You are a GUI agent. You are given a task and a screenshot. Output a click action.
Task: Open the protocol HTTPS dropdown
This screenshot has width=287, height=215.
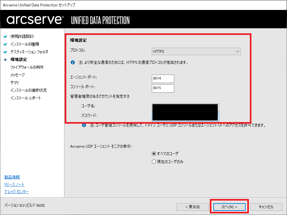pos(196,52)
